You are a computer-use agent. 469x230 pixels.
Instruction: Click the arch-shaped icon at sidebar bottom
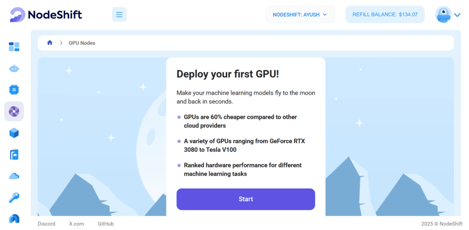point(14,219)
